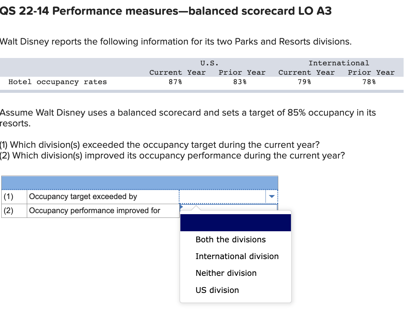Click the 79% International current year value

pos(304,82)
